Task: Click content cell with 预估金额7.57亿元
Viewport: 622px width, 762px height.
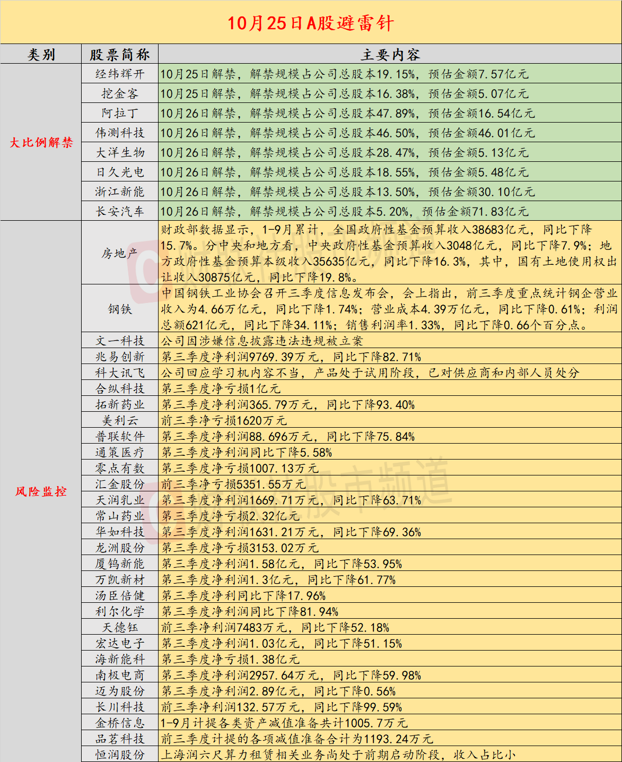Action: pos(390,74)
